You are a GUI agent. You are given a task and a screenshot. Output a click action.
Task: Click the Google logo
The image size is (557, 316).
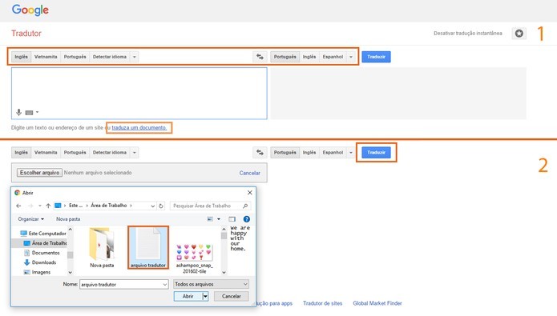click(x=30, y=10)
